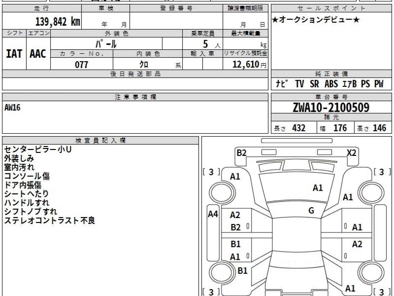Image resolution: width=394 pixels, height=296 pixels.
Task: Select the 最大積載量 header
Action: click(x=246, y=33)
